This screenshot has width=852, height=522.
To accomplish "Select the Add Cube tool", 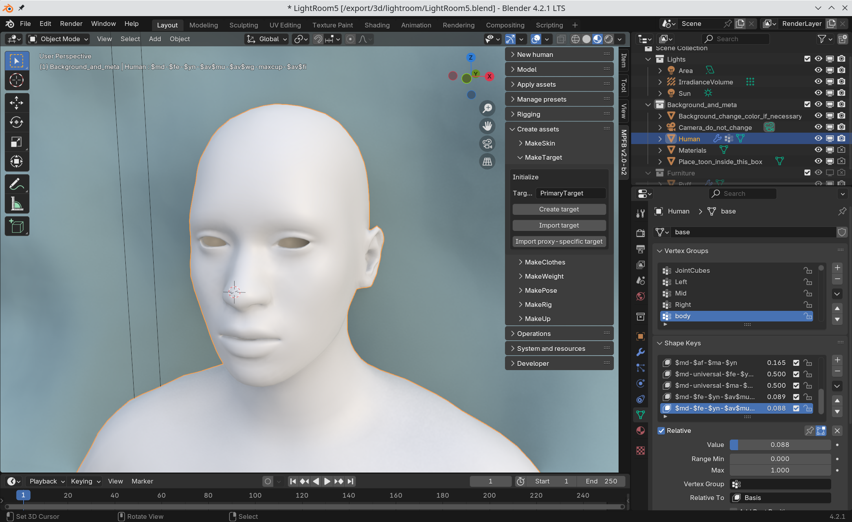I will 17,226.
